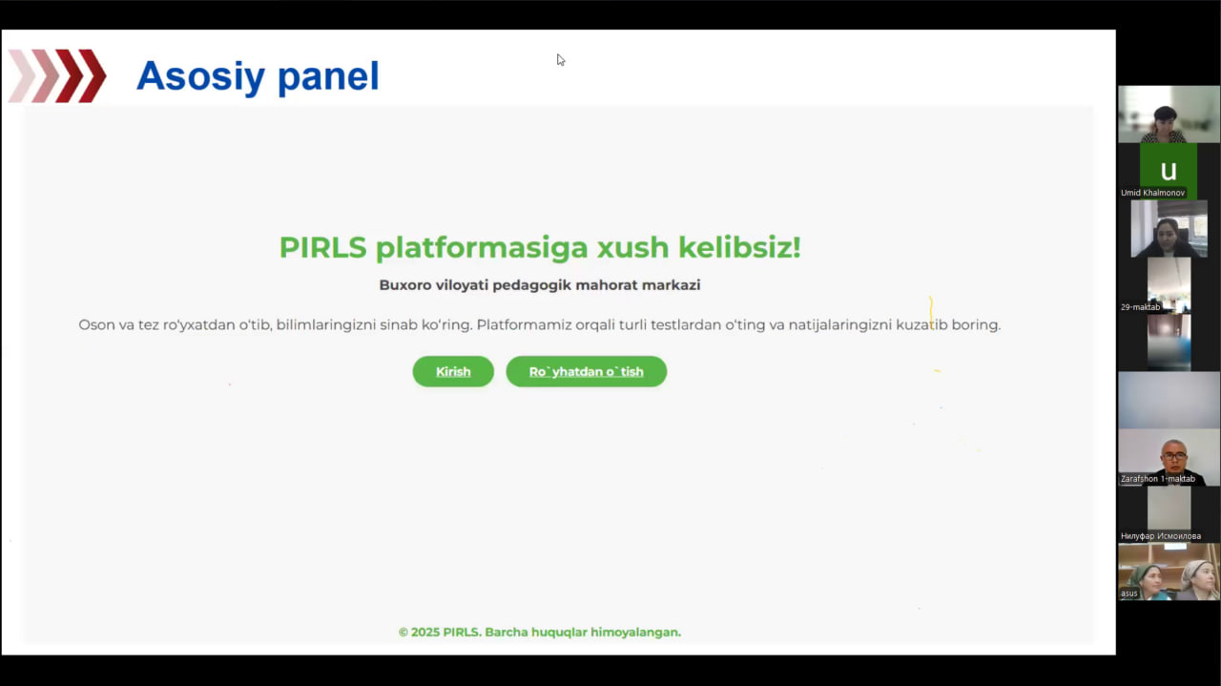Open the video tile just below Umid Khalmonov
Image resolution: width=1221 pixels, height=686 pixels.
point(1169,228)
